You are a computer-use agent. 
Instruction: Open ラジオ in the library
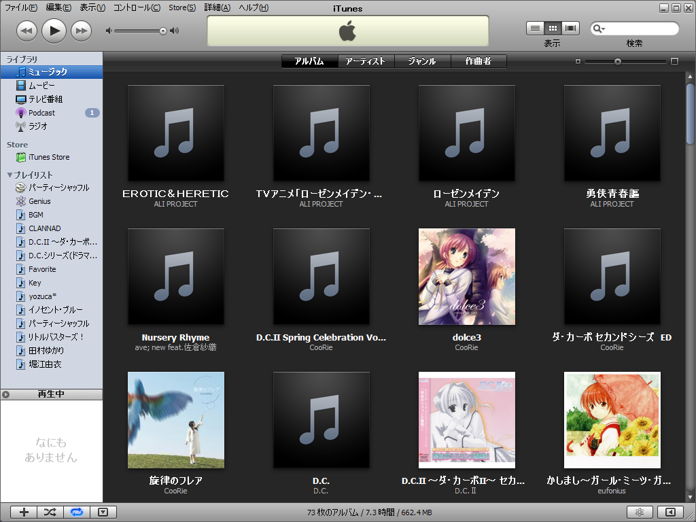(x=52, y=126)
